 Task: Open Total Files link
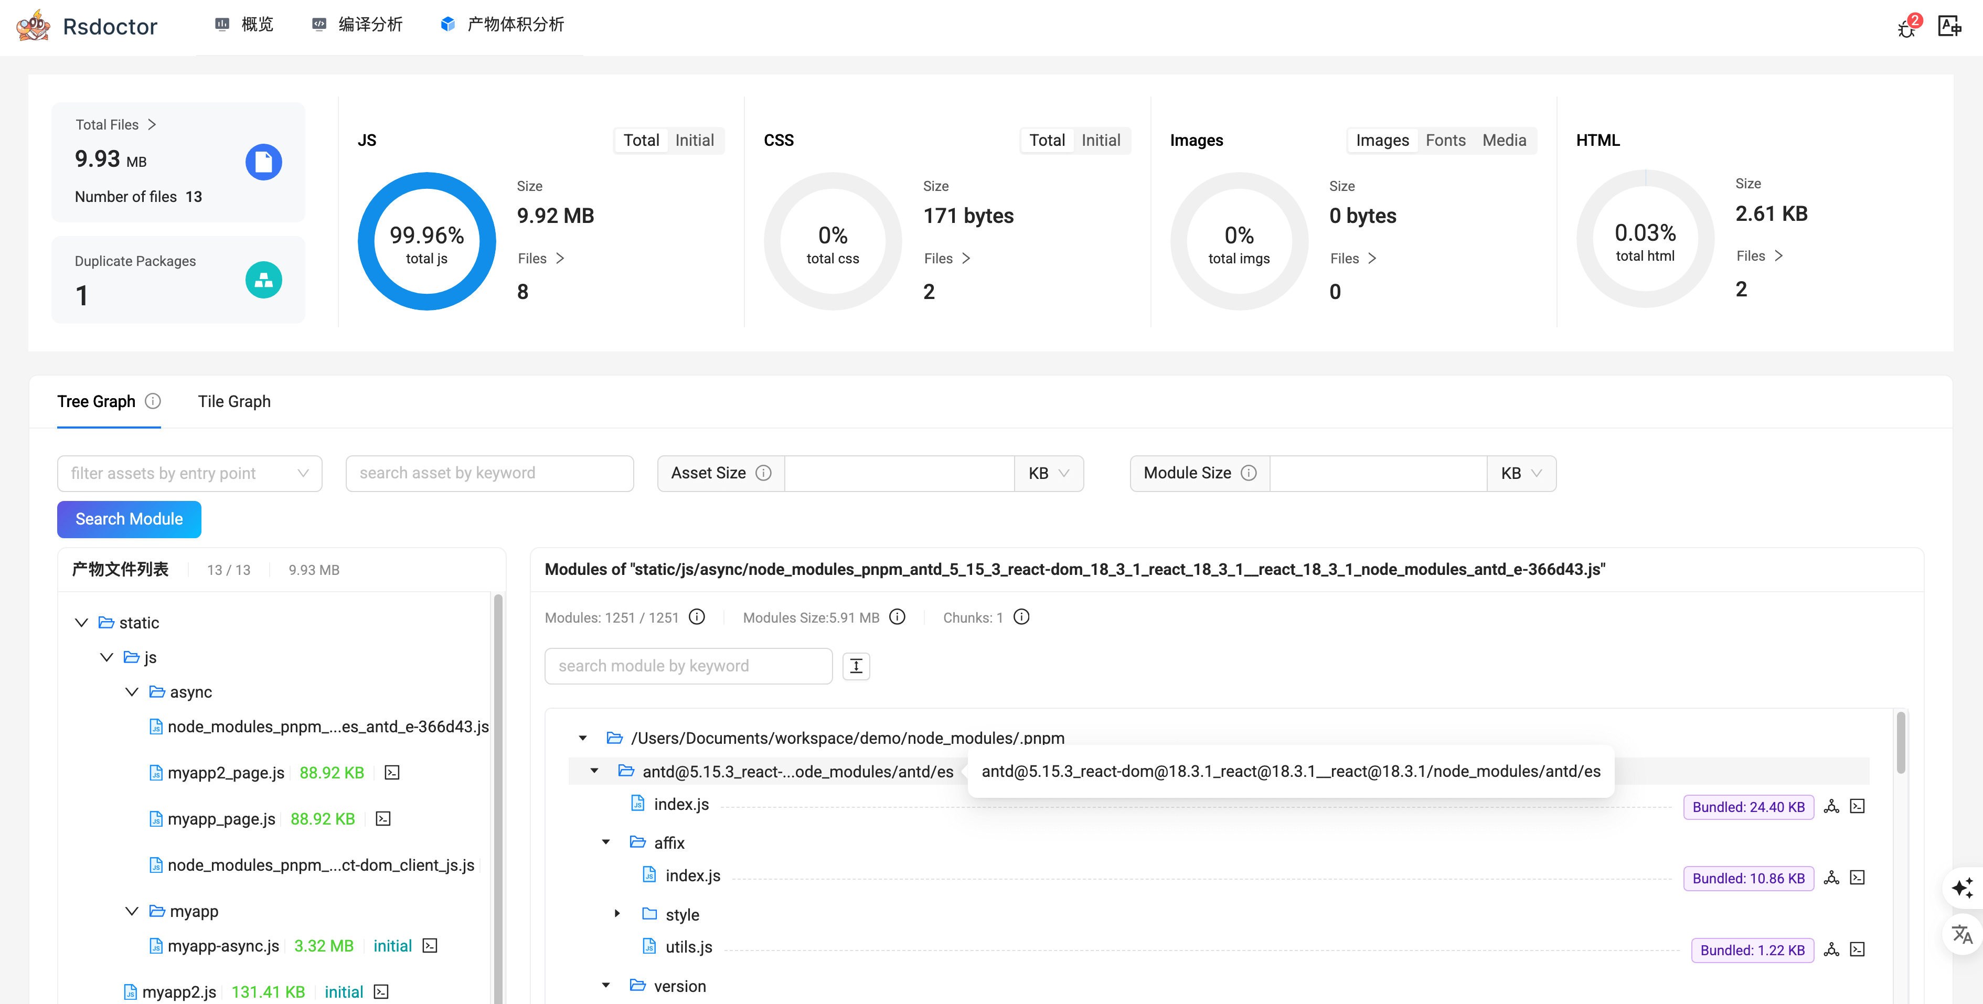pos(115,125)
